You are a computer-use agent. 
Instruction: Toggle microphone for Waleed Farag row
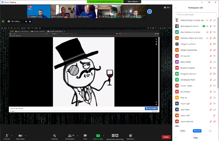[x=211, y=20]
